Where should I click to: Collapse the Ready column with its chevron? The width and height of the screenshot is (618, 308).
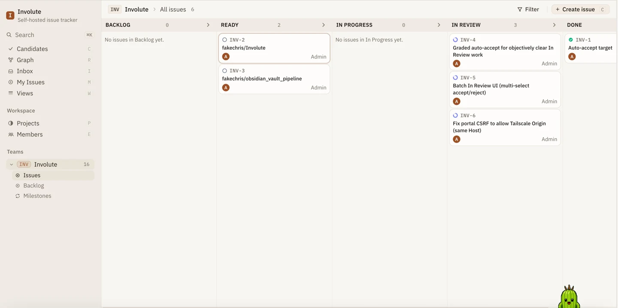pos(324,25)
